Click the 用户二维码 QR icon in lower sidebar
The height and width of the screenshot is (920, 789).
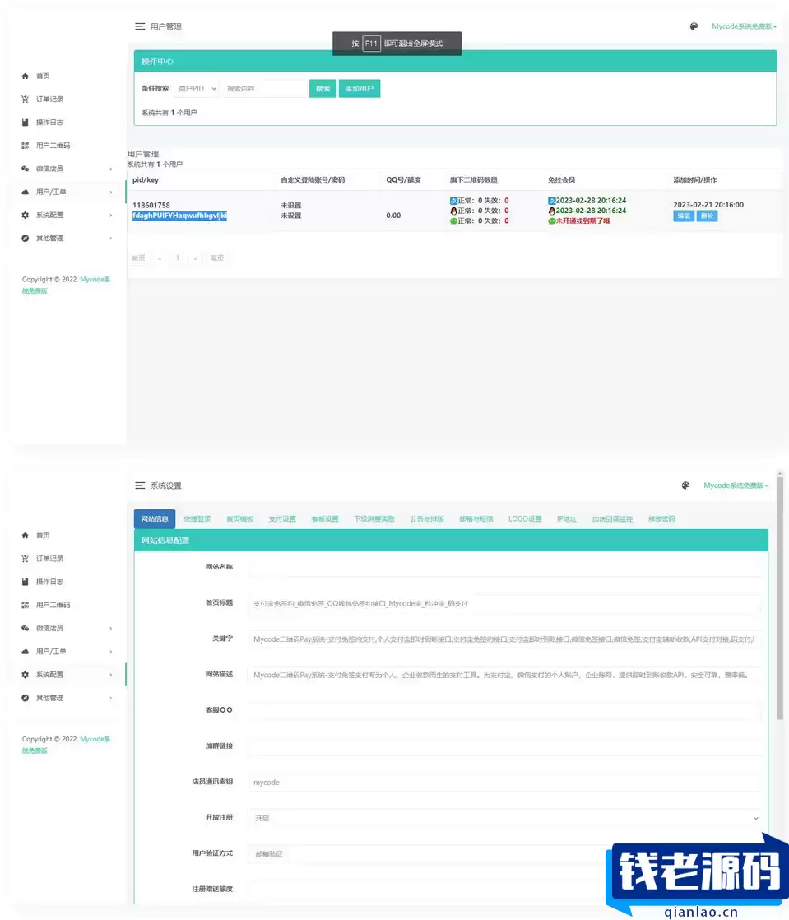(x=26, y=605)
